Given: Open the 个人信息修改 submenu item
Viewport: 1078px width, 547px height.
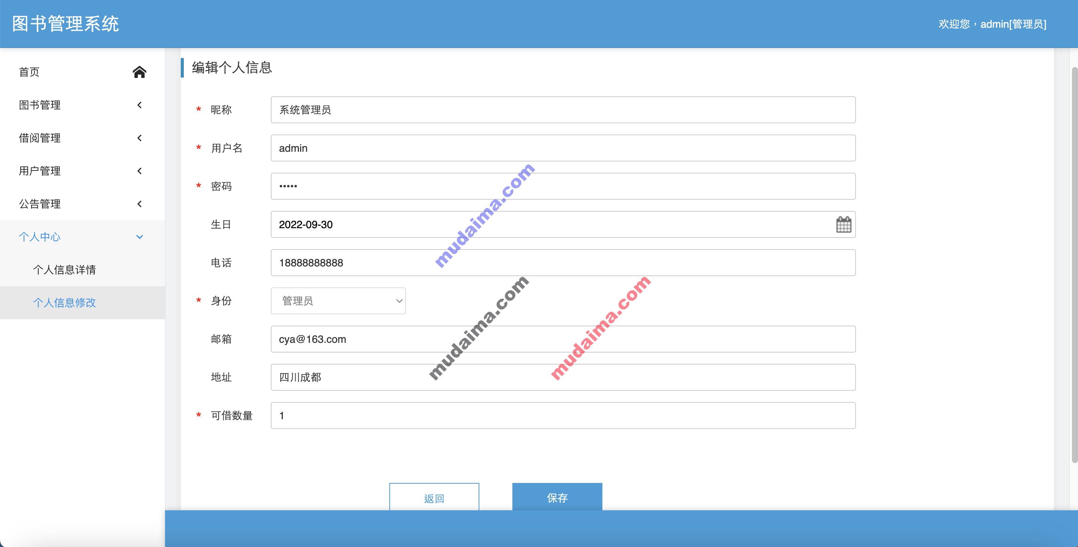Looking at the screenshot, I should (83, 303).
